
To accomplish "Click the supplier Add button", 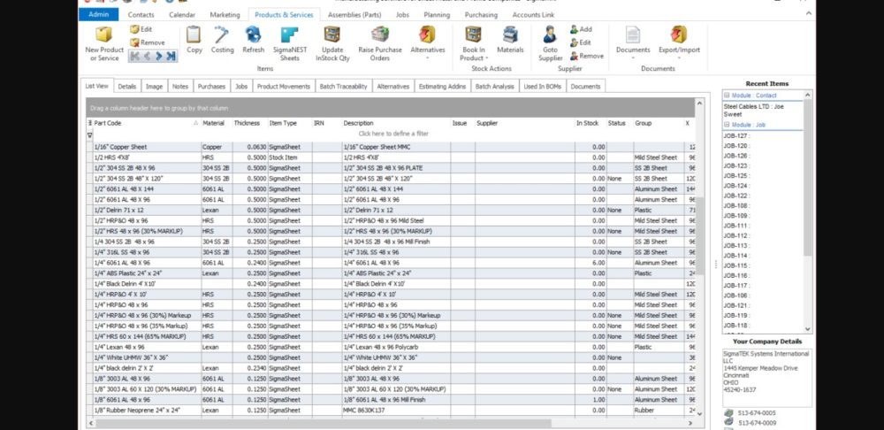I will pos(580,29).
